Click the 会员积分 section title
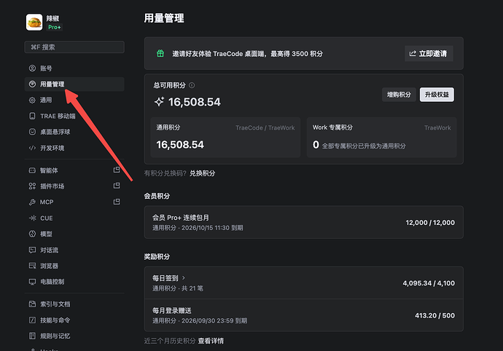This screenshot has height=351, width=503. (157, 196)
